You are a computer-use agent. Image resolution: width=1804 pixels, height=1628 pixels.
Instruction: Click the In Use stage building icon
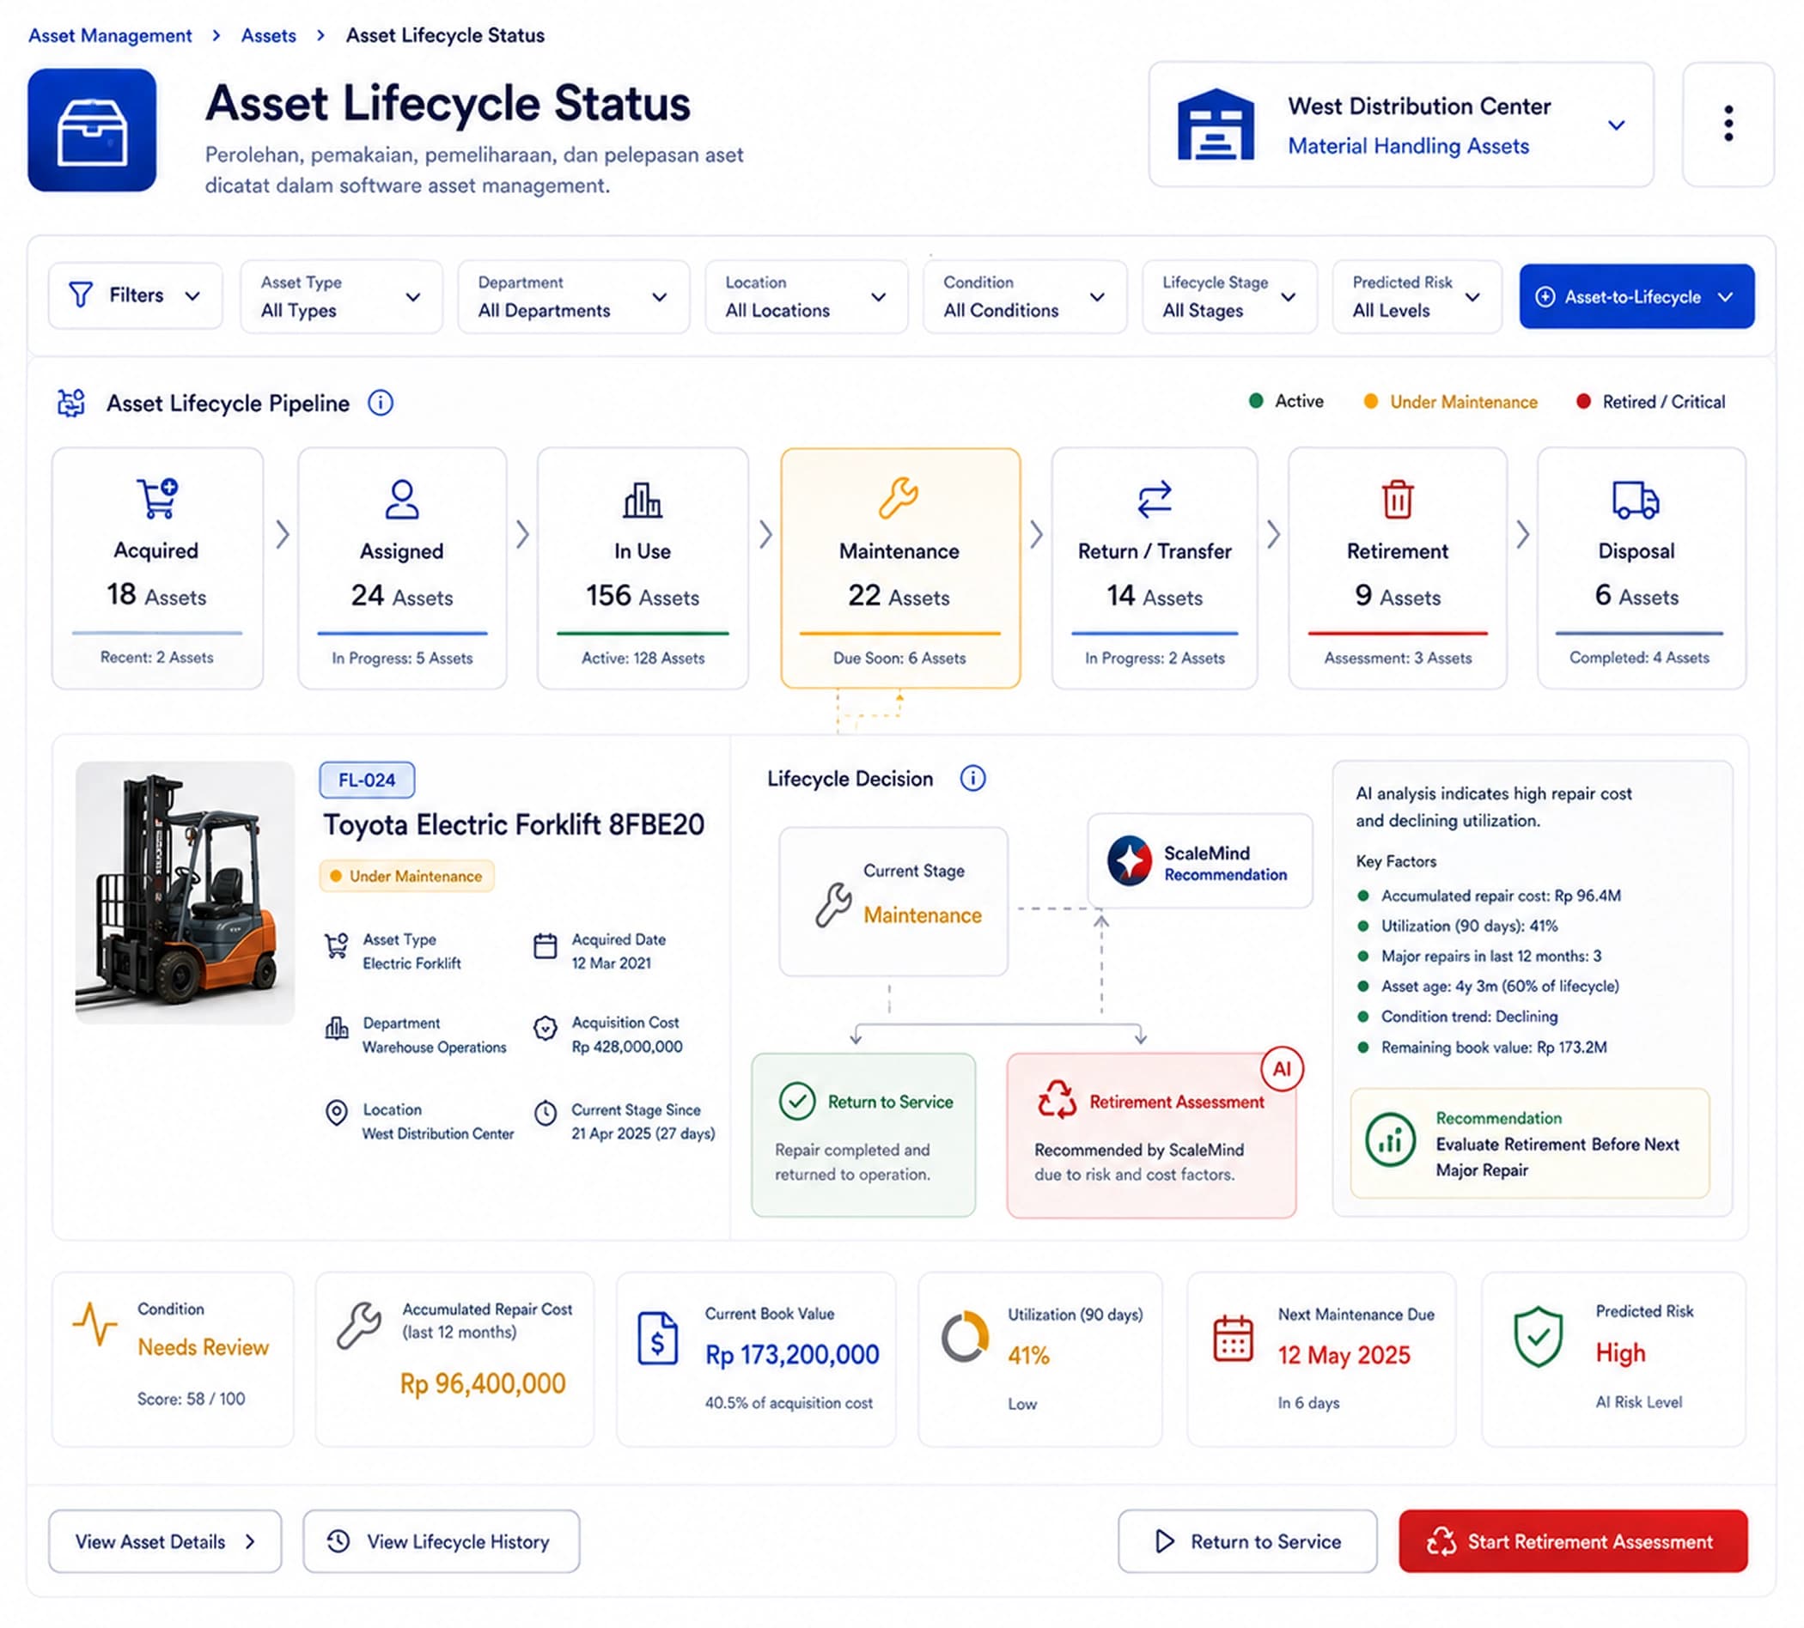643,500
